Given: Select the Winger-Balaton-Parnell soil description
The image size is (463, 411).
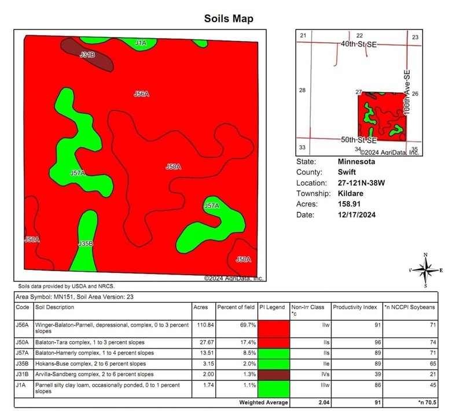Looking at the screenshot, I should pyautogui.click(x=112, y=328).
